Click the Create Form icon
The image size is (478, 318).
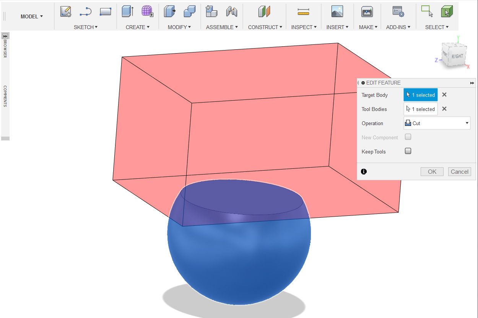click(x=147, y=11)
